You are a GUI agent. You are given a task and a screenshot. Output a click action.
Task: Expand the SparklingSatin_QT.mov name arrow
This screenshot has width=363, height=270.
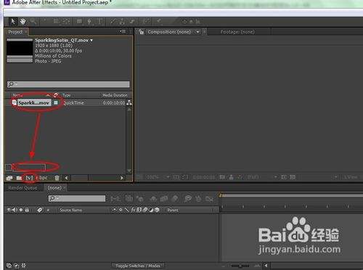tap(91, 40)
